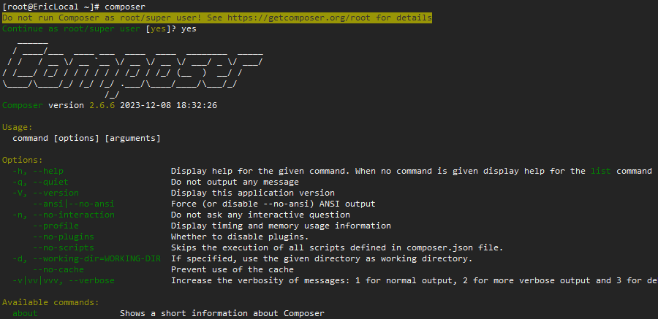This screenshot has width=658, height=319.
Task: Click the green 'Composer' word before version
Action: pos(22,105)
